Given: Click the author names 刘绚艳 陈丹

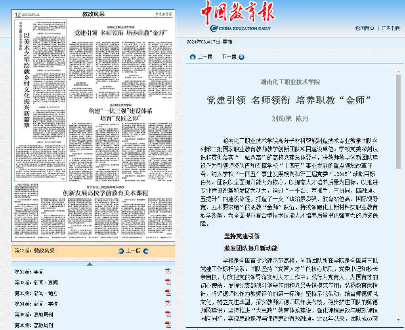Looking at the screenshot, I should [x=290, y=119].
